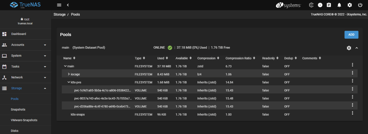Viewport: 368px width, 134px height.
Task: Click the Storage breadcrumb link
Action: click(x=60, y=14)
